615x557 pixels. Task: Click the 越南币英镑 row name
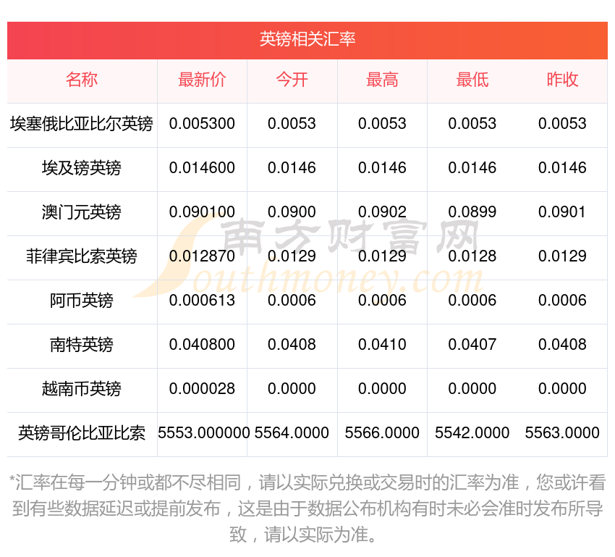pos(82,389)
